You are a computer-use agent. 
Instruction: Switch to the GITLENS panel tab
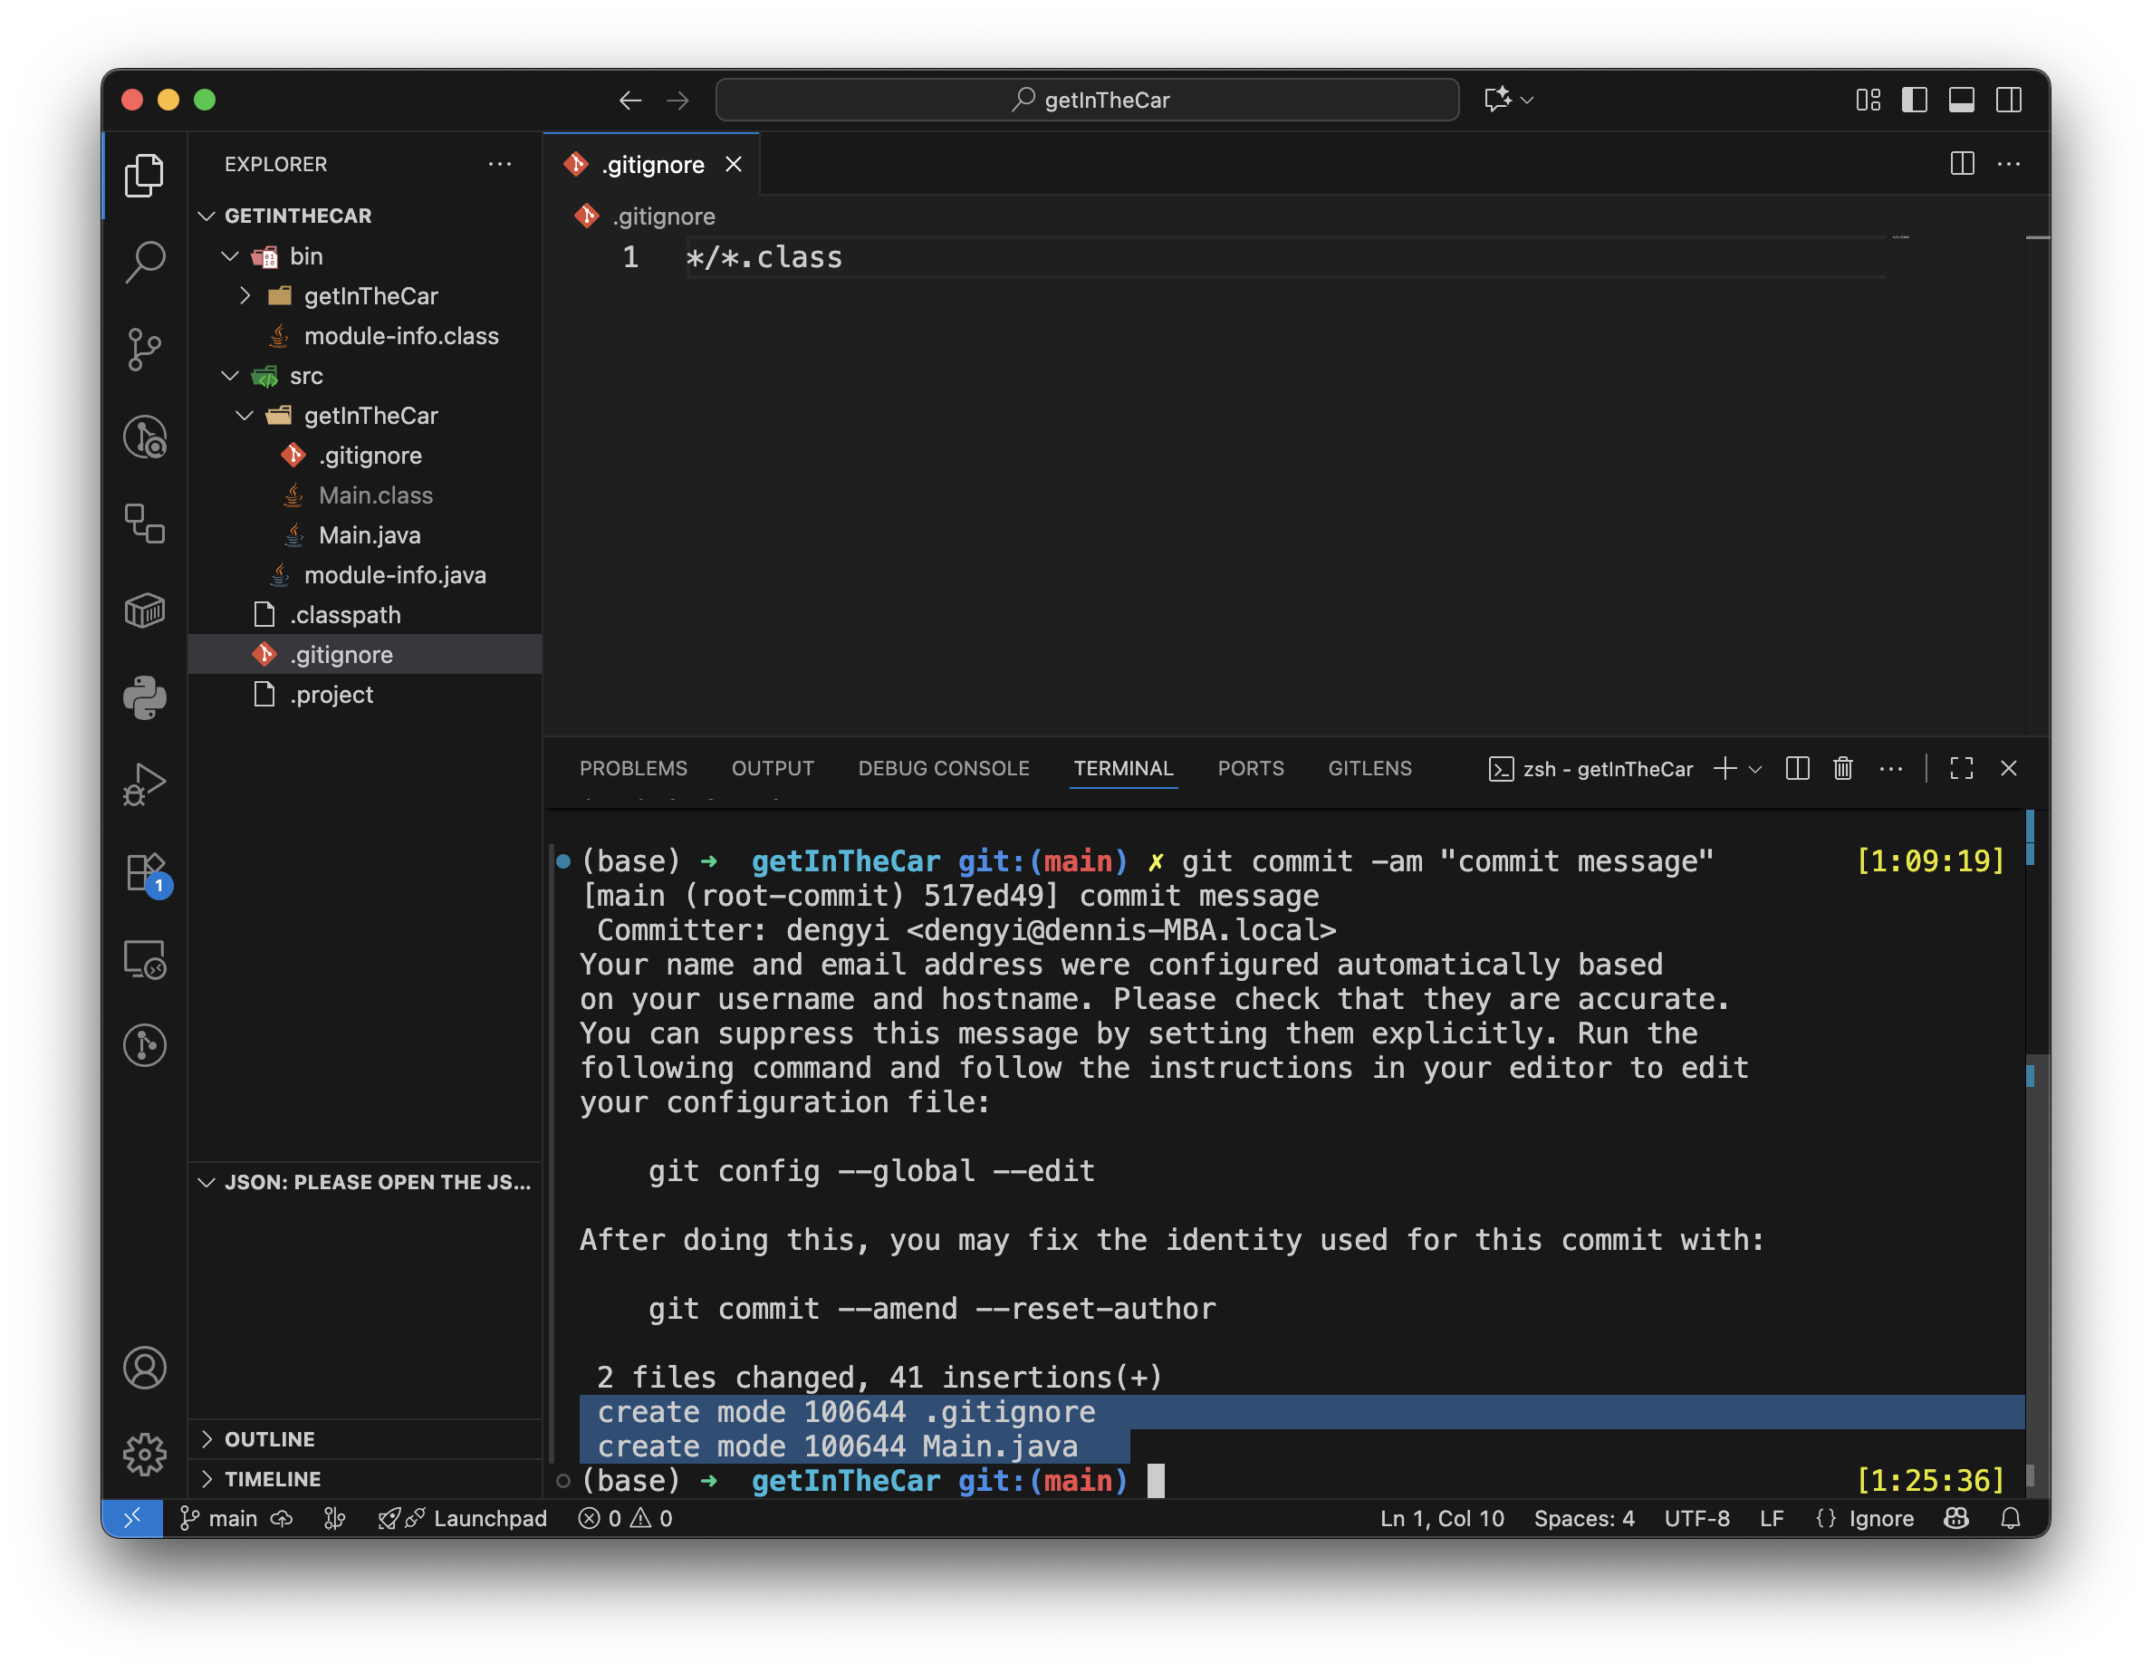tap(1369, 768)
